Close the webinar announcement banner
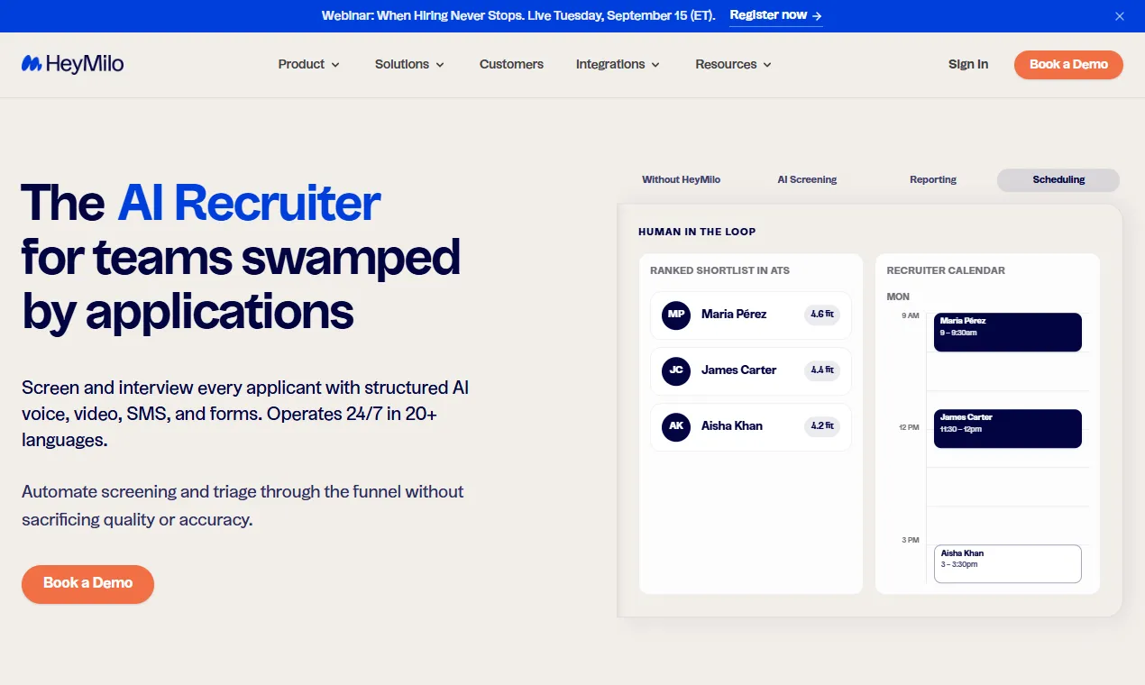This screenshot has height=685, width=1145. click(1120, 16)
